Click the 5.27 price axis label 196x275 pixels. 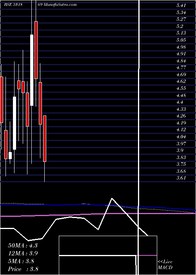click(x=181, y=19)
